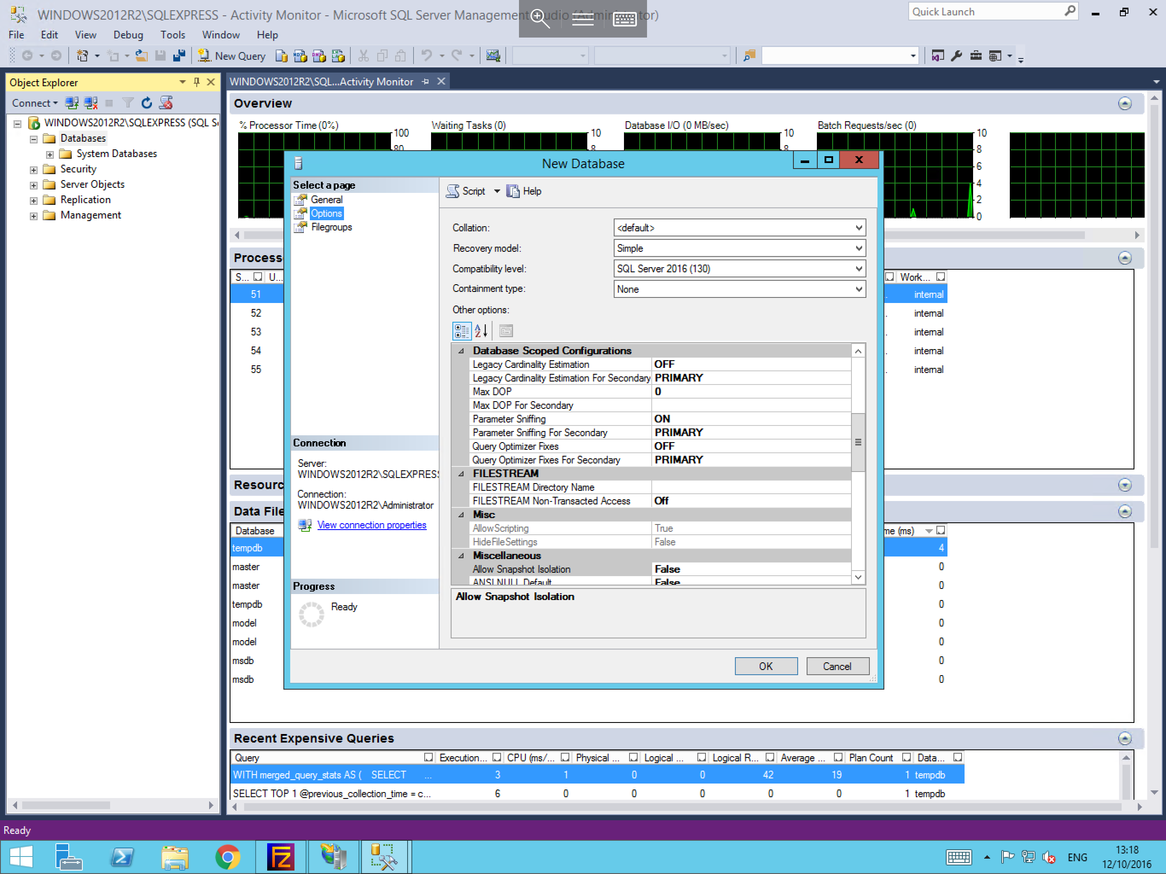Open the View menu

tap(85, 35)
